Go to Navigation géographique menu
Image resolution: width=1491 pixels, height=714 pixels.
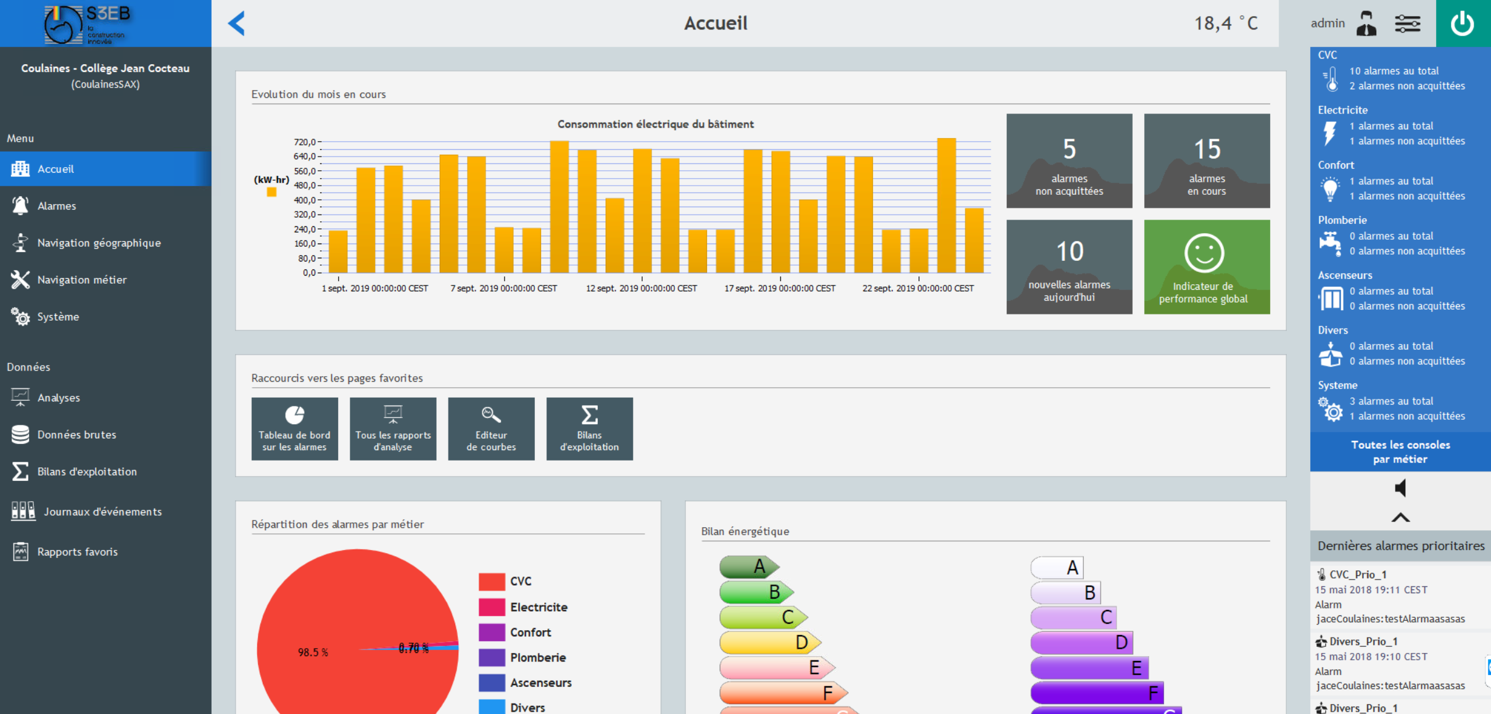click(x=99, y=243)
